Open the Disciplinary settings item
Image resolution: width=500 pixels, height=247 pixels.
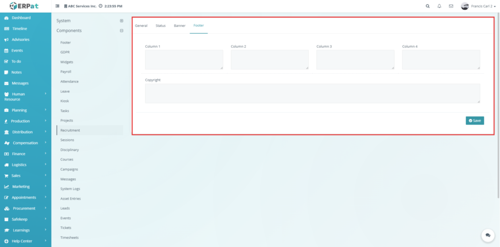pyautogui.click(x=69, y=150)
